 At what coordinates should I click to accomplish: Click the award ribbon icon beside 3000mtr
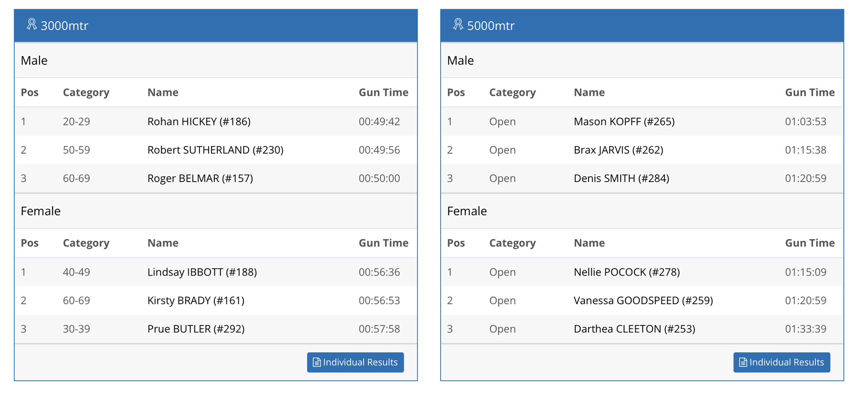click(x=31, y=24)
